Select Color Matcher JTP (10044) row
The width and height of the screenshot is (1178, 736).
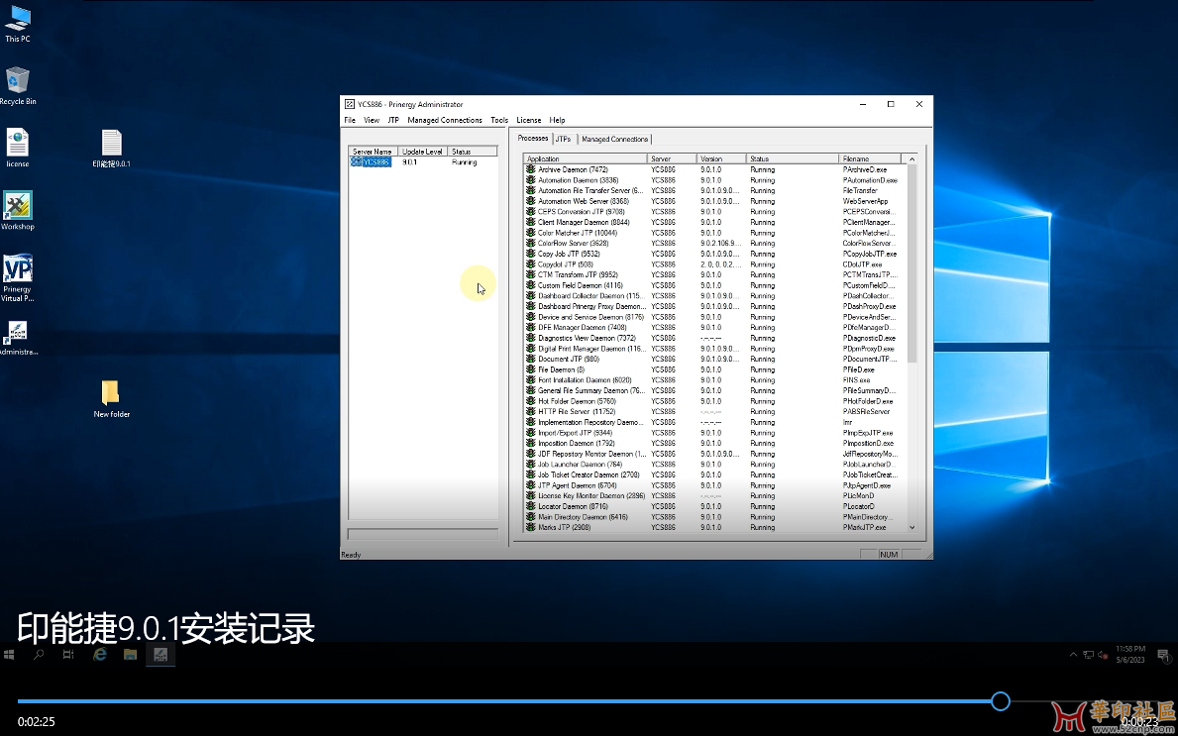[x=715, y=233]
